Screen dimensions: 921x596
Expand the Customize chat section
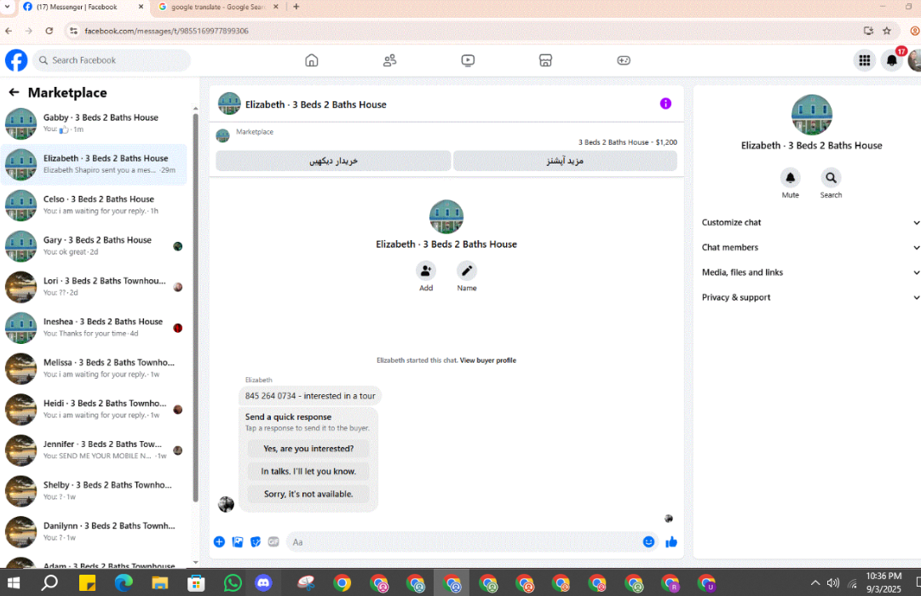810,222
